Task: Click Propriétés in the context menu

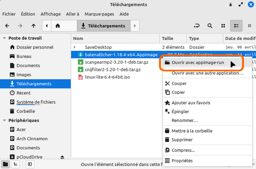Action: click(x=182, y=161)
